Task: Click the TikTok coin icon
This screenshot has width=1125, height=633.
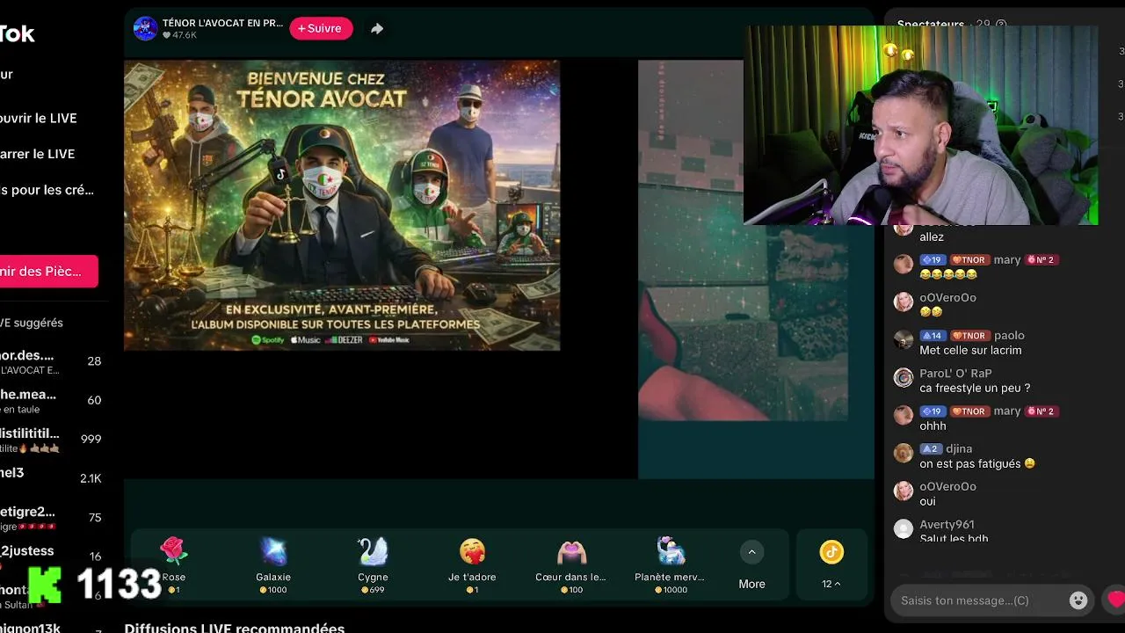Action: coord(831,552)
